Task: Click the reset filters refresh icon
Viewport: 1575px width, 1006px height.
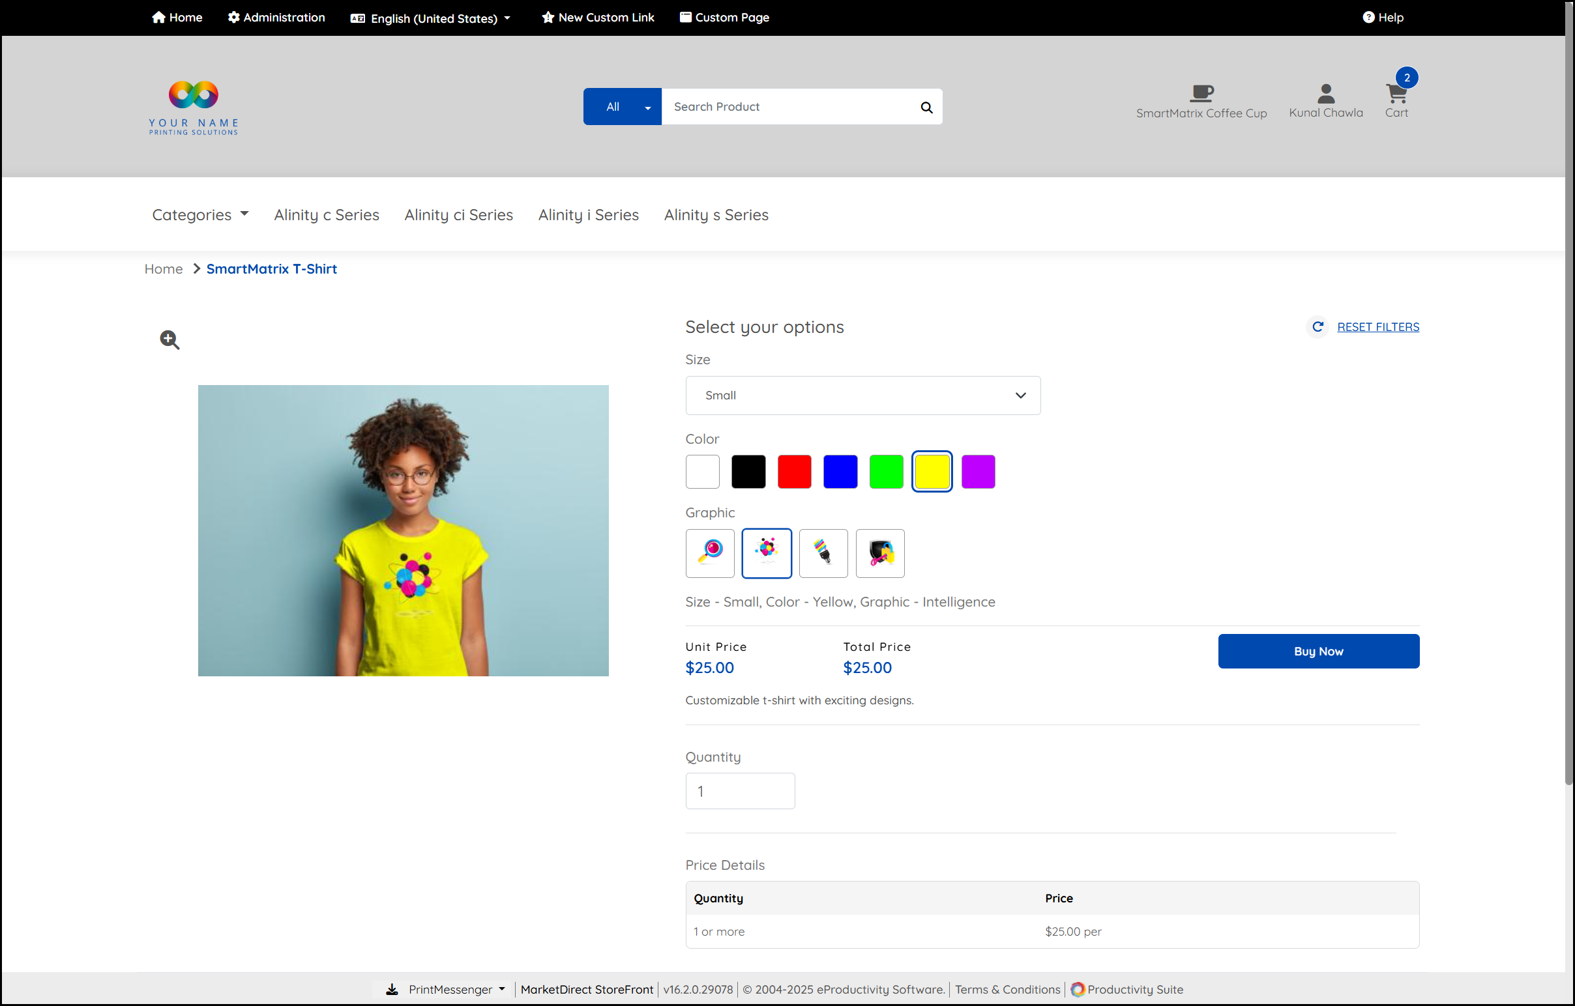Action: [x=1317, y=327]
